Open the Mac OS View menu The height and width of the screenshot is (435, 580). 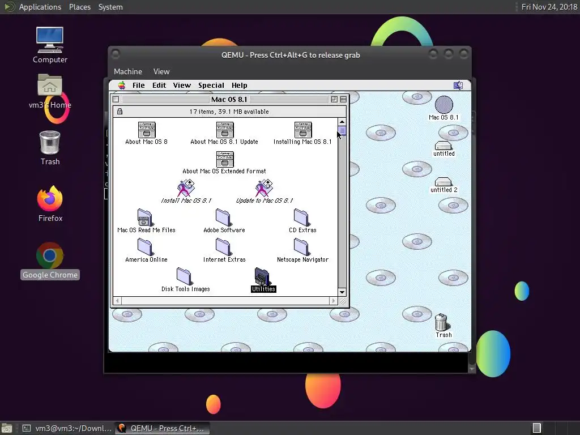[182, 86]
